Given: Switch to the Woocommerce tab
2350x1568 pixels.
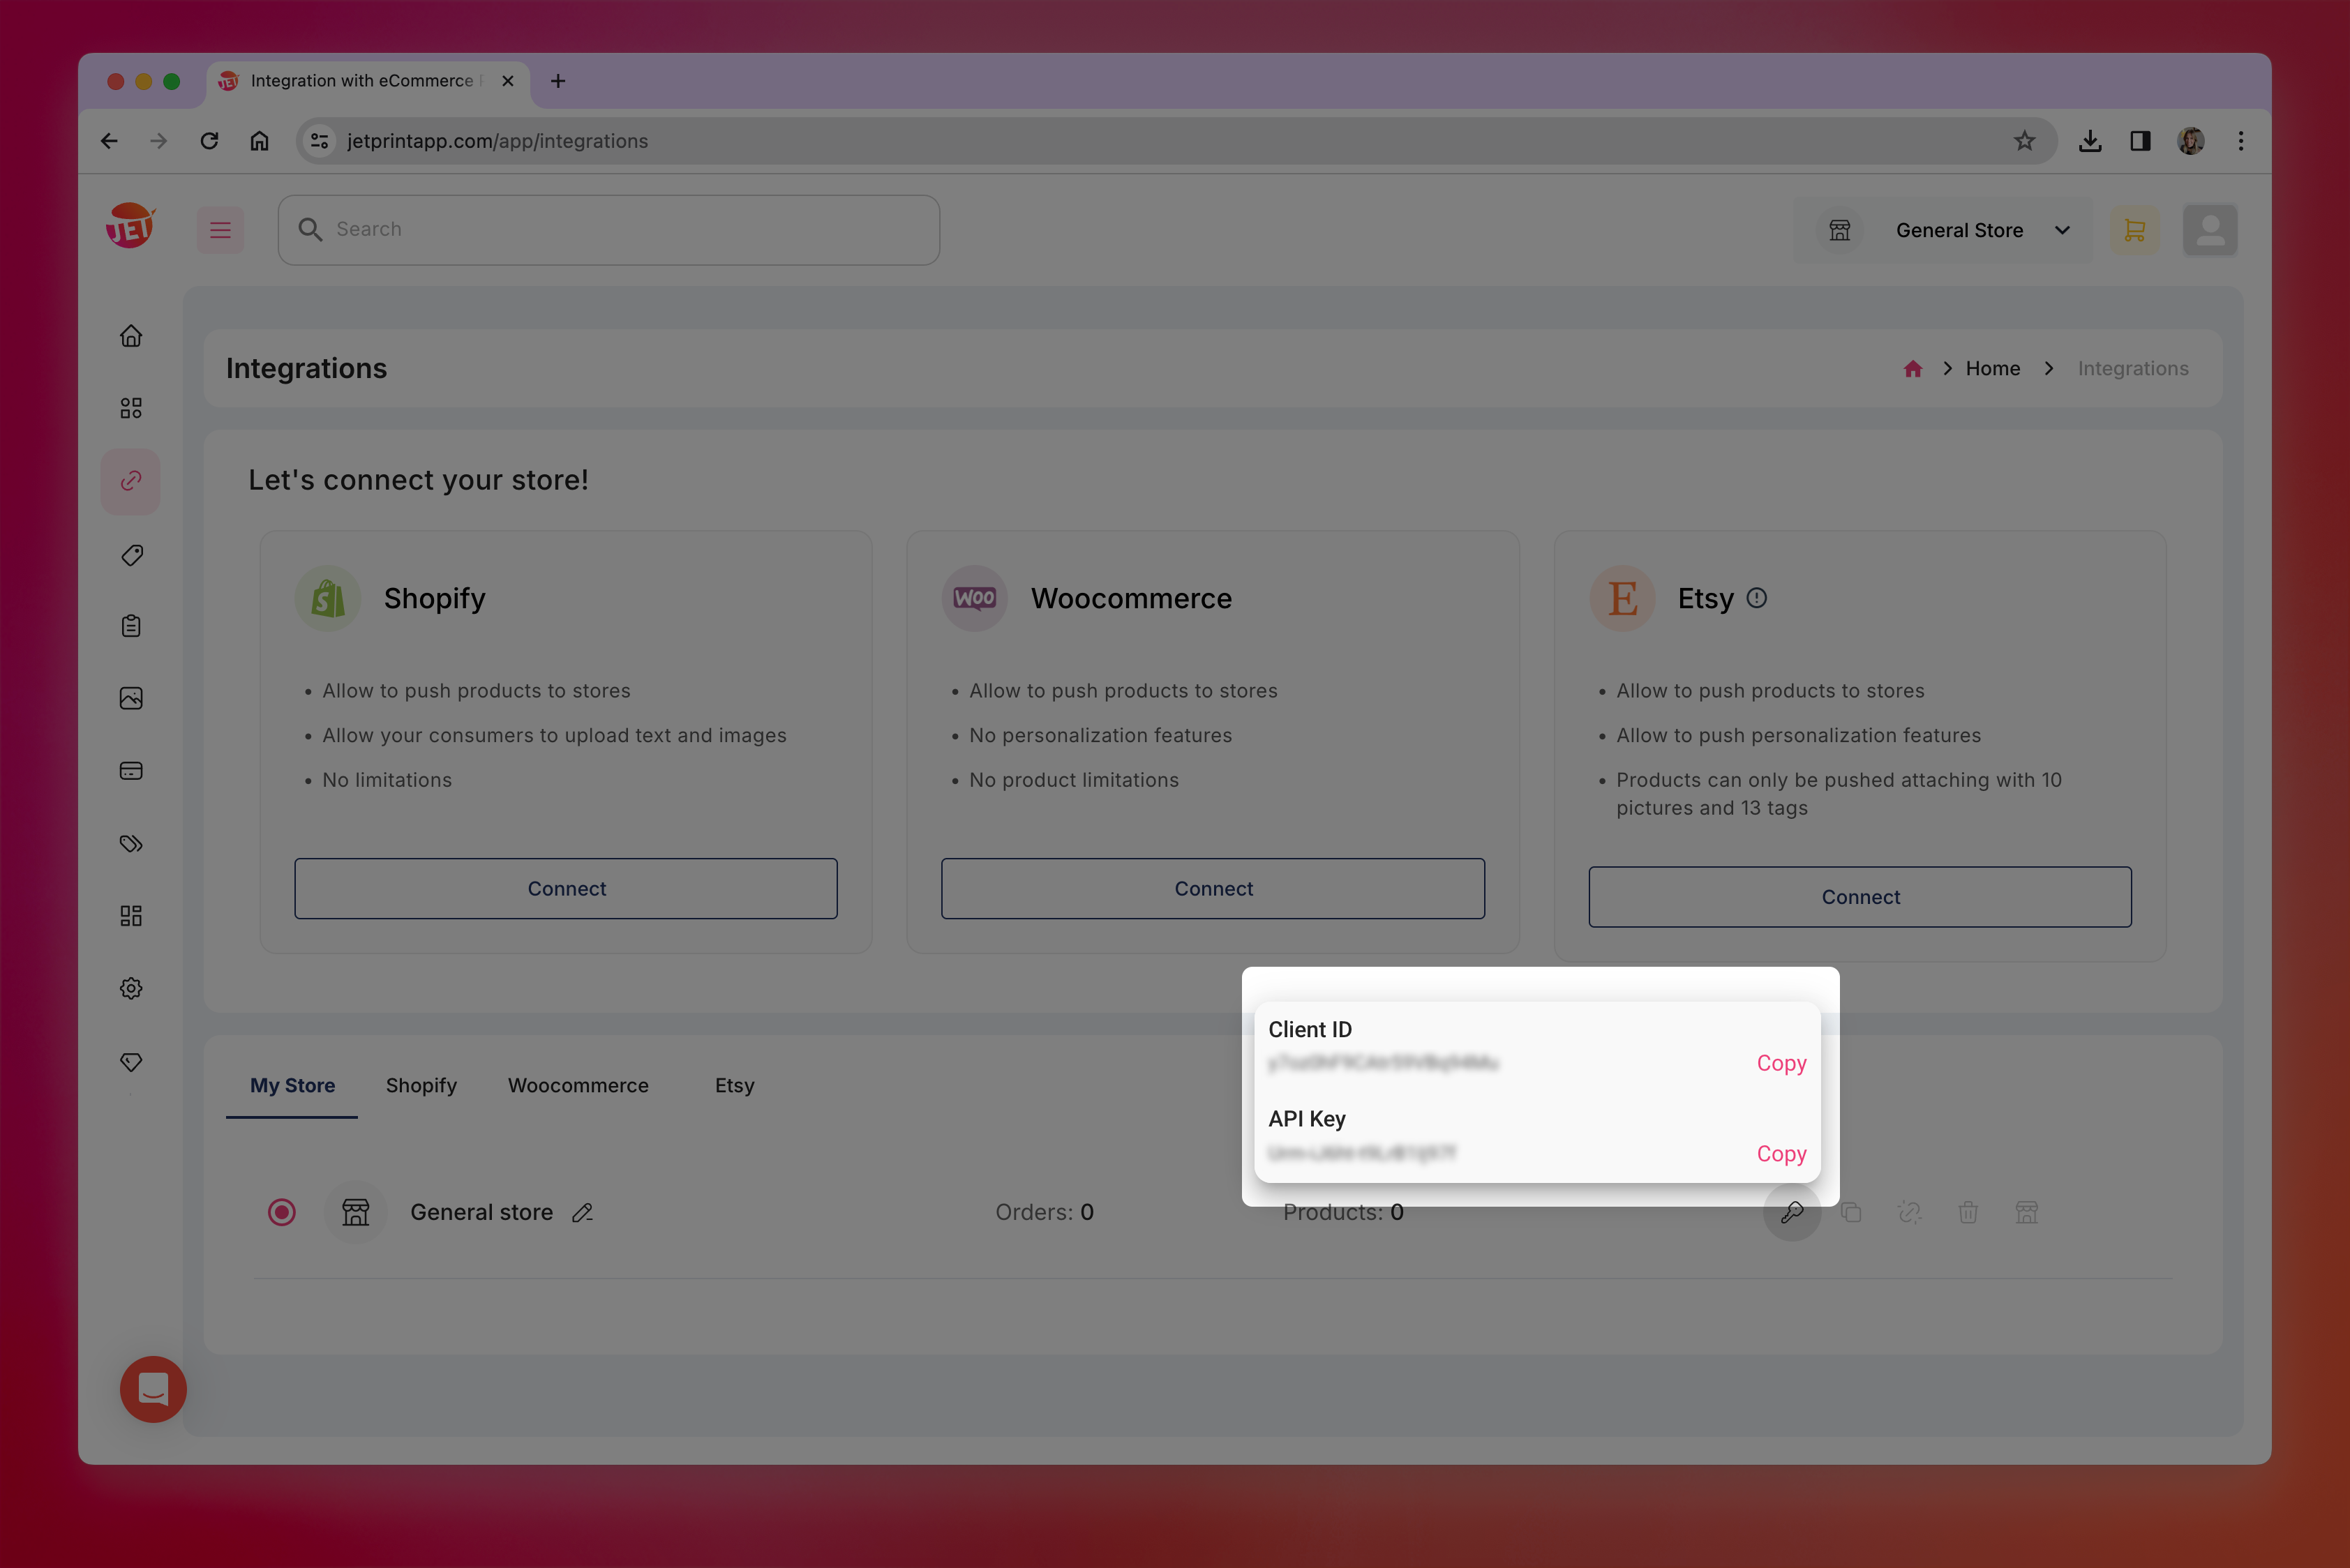Looking at the screenshot, I should point(578,1085).
